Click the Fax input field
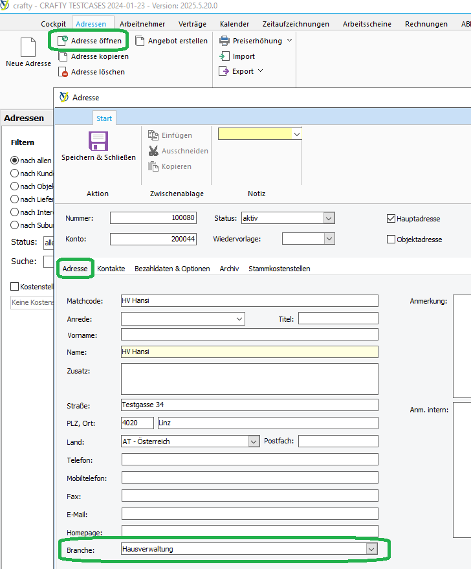Screen dimensions: 471x569 point(250,495)
